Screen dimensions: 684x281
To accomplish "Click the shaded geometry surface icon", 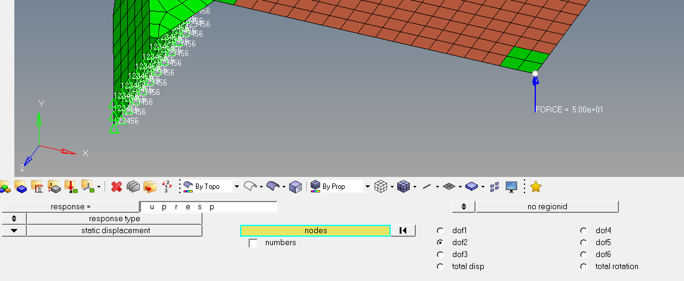I will (272, 187).
